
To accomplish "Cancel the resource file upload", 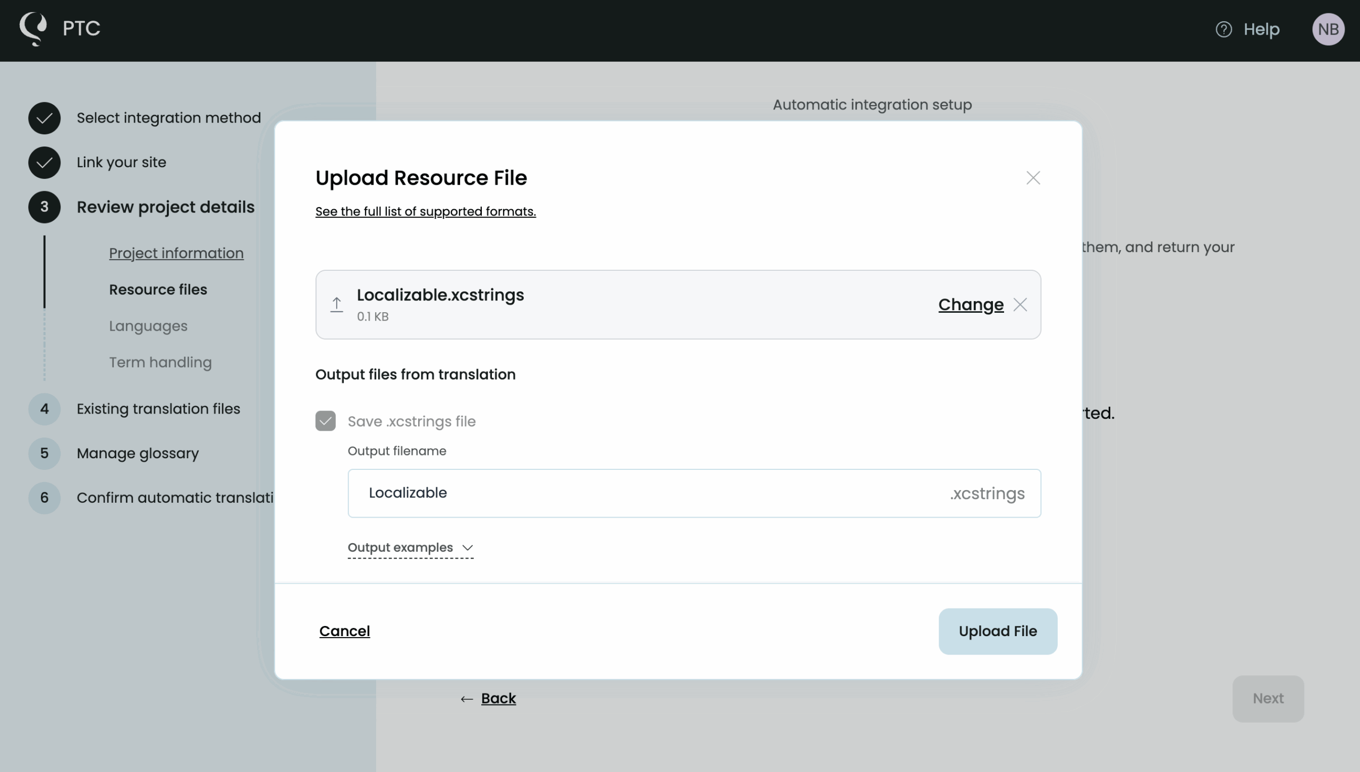I will pyautogui.click(x=344, y=631).
